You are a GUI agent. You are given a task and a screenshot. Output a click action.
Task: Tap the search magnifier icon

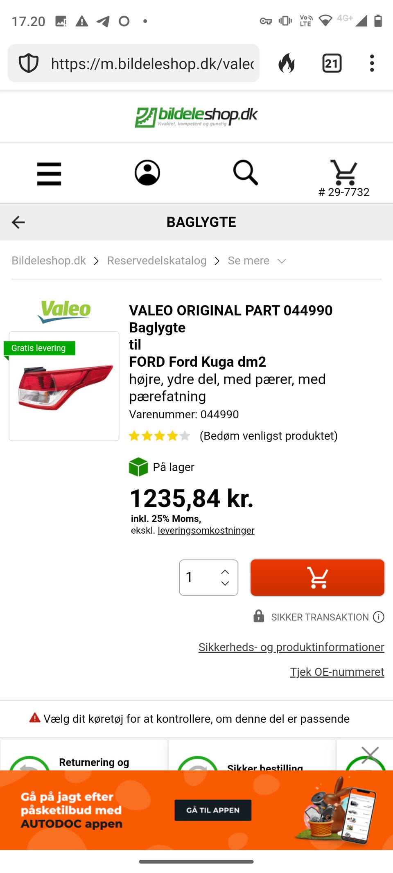tap(246, 172)
